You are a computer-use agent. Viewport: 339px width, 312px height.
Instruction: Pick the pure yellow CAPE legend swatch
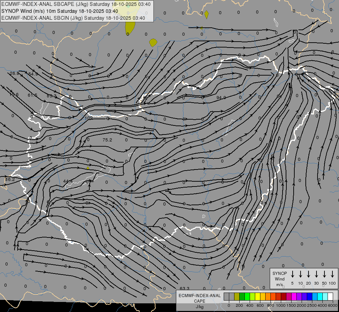tap(258, 296)
